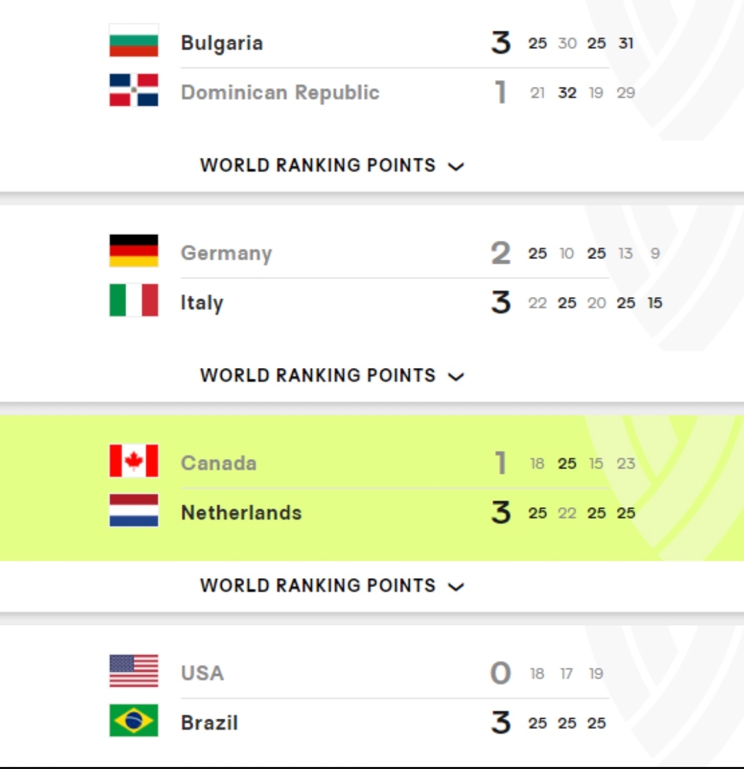The height and width of the screenshot is (769, 744).
Task: Click the chevron below the Italy match
Action: tap(456, 377)
